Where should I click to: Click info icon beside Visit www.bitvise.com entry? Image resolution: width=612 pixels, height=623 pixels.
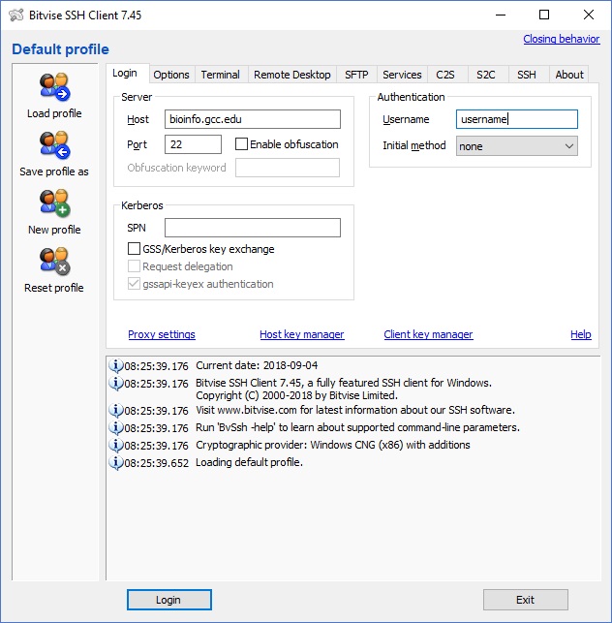tap(115, 410)
